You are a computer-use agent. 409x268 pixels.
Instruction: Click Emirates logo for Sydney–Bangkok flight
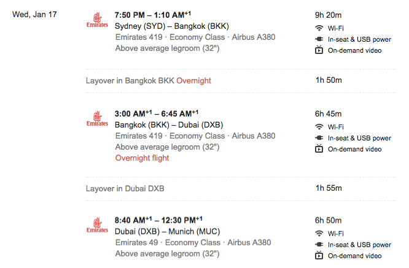(x=97, y=20)
